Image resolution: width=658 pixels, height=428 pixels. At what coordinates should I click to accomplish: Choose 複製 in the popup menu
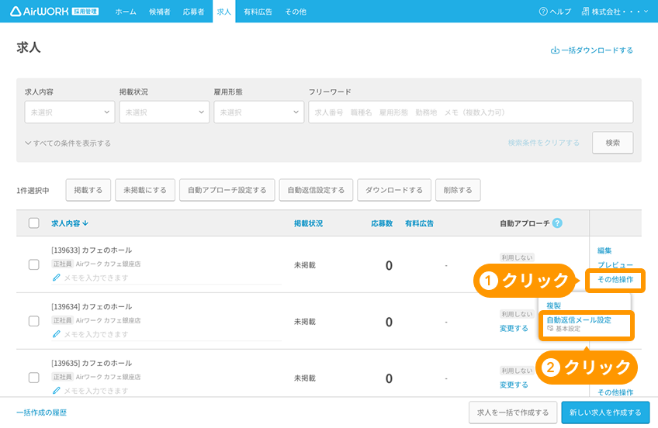[x=553, y=305]
